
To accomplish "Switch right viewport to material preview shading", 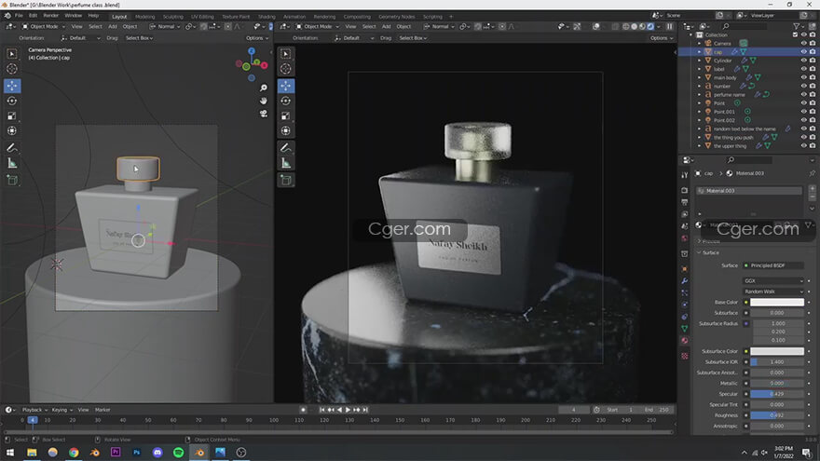I will (642, 26).
